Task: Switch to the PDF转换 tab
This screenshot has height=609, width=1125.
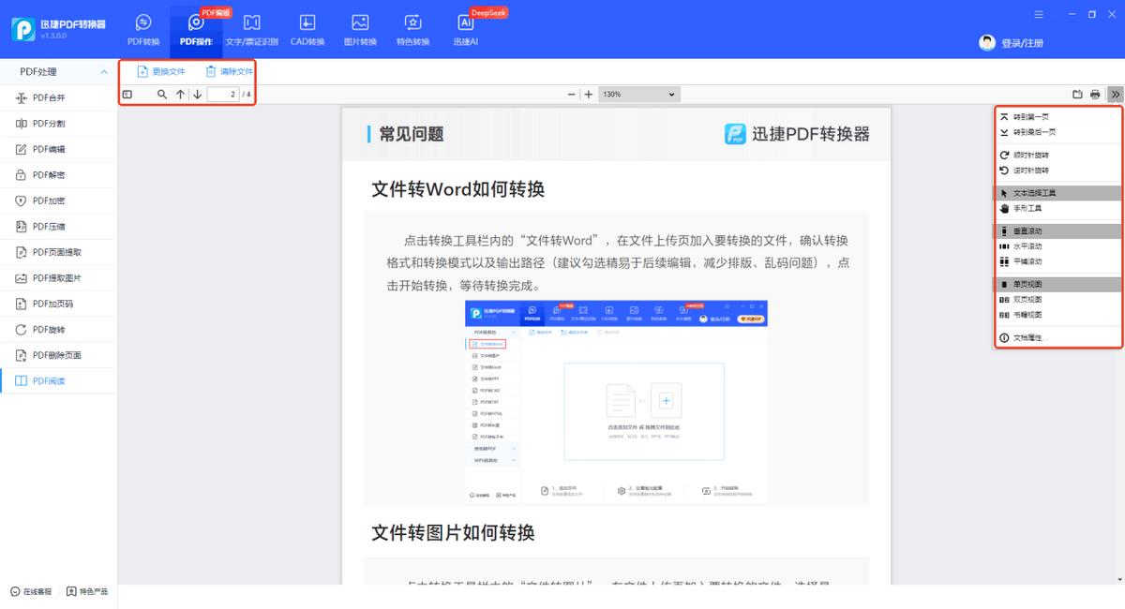Action: [x=142, y=28]
